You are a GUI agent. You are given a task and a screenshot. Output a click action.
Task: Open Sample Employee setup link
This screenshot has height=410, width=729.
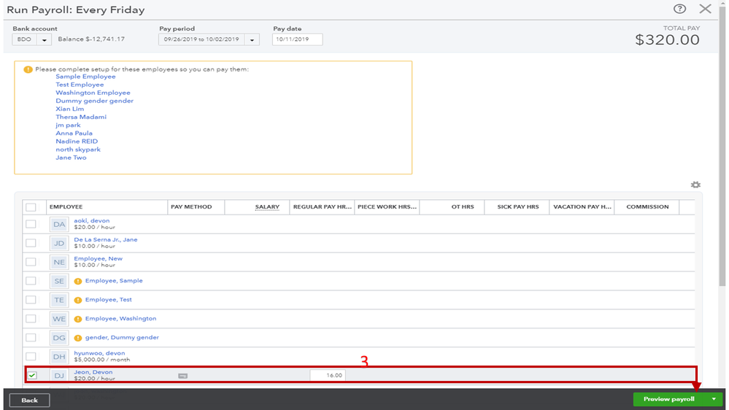[85, 77]
